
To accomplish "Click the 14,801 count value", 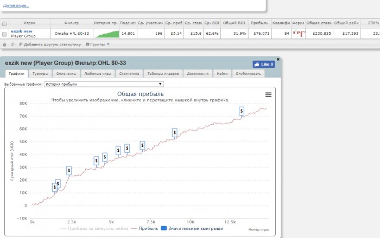I will click(x=128, y=34).
